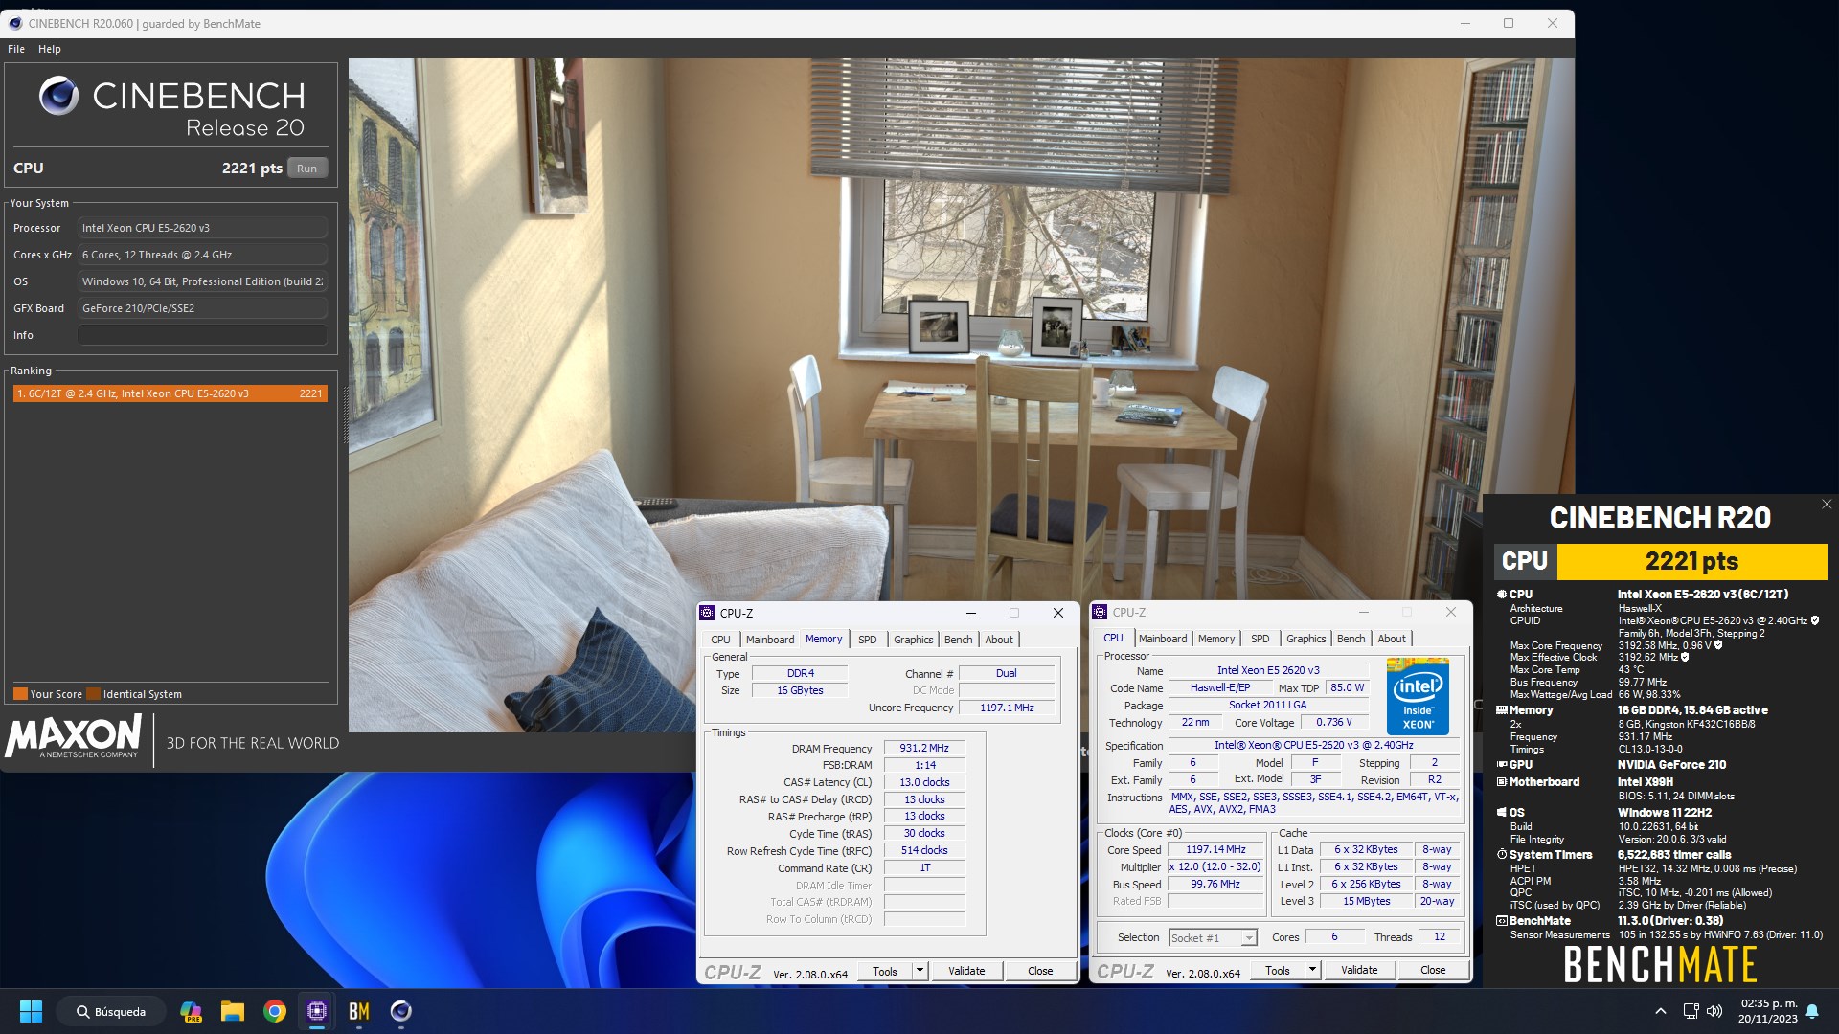Open Mainboard tab in CPU-Z CPU window
This screenshot has height=1034, width=1839.
pos(1163,639)
